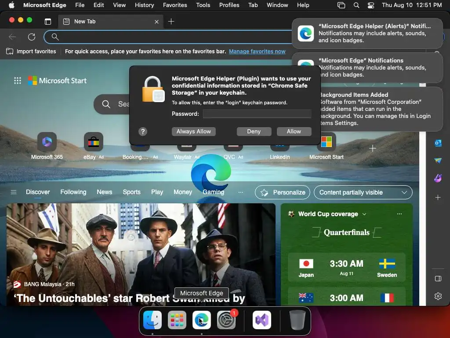The height and width of the screenshot is (338, 450).
Task: Open the Drop paper plane sidebar icon
Action: click(x=438, y=160)
